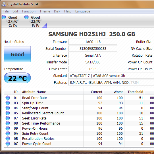The width and height of the screenshot is (154, 154).
Task: Click the blue triangle disk selection marker
Action: point(45,25)
